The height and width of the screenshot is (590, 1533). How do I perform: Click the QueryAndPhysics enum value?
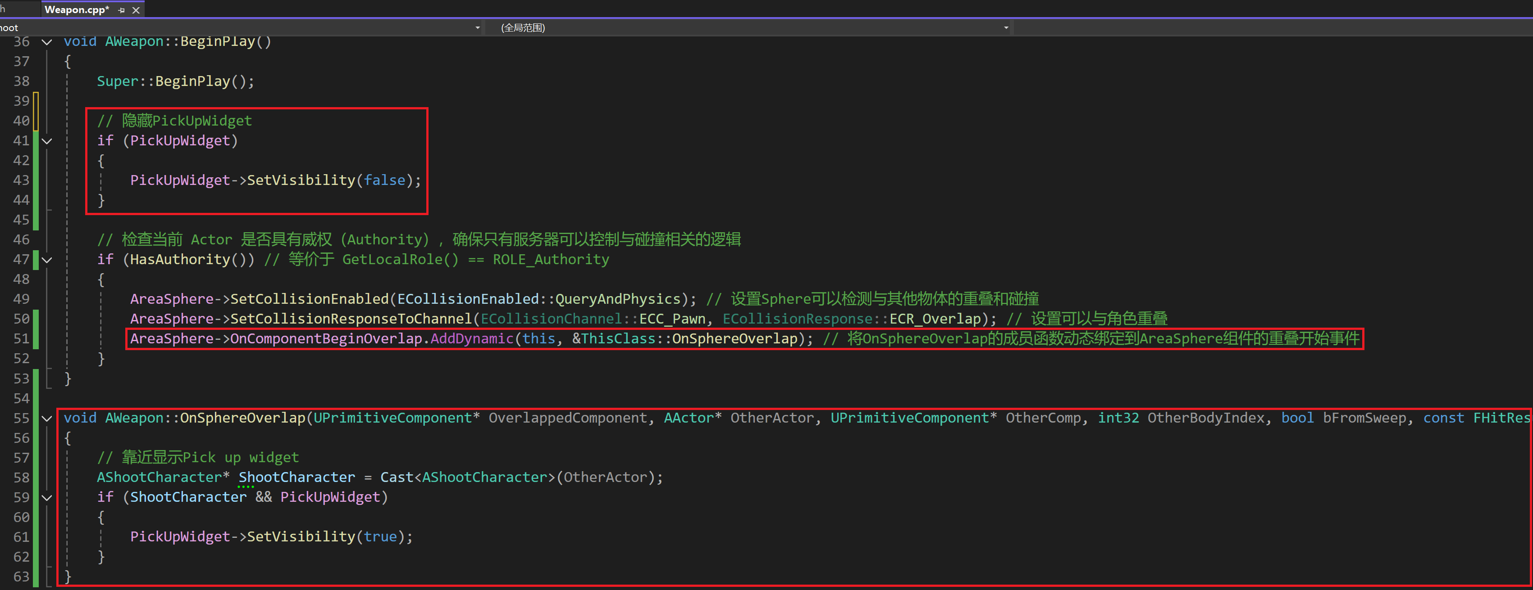(x=617, y=299)
